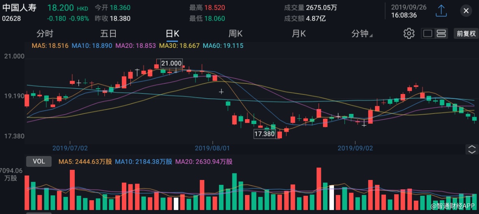Click the MA60: 19.115 label
The image size is (479, 214).
click(x=223, y=46)
